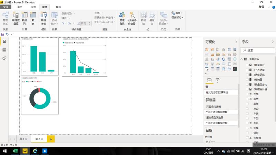Click the search box in the Fields pane
Viewport: 276px width, 155px height.
pos(258,50)
